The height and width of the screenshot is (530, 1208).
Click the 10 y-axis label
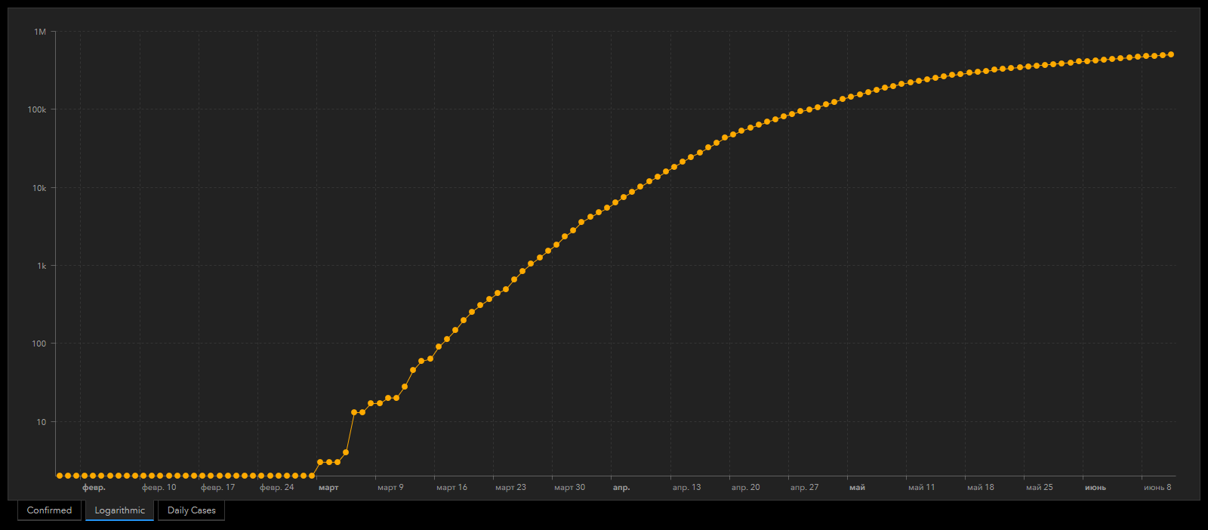click(x=42, y=422)
